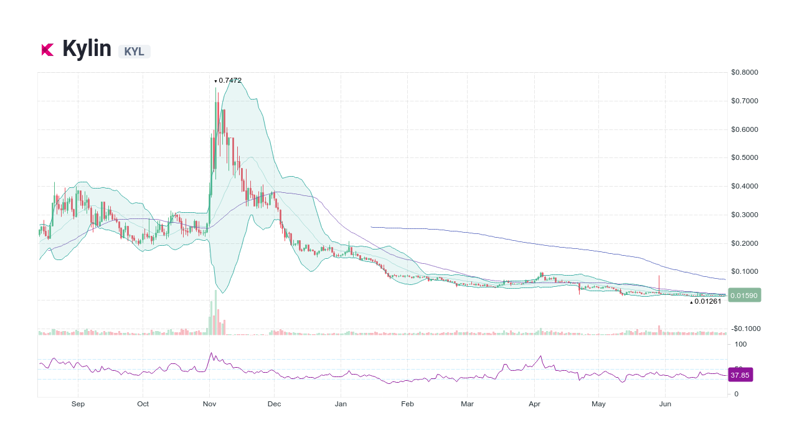Click the $0.7000 price axis label
Screen dimensions: 797x448
[x=745, y=101]
